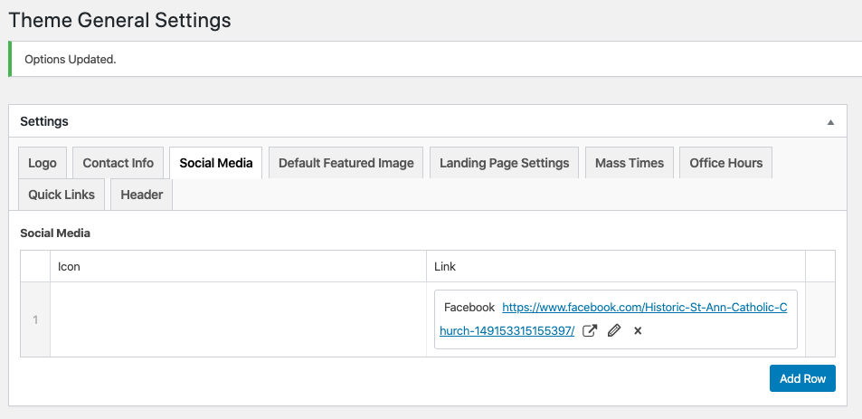Viewport: 862px width, 419px height.
Task: Collapse the Settings panel using the triangle arrow
Action: point(830,121)
